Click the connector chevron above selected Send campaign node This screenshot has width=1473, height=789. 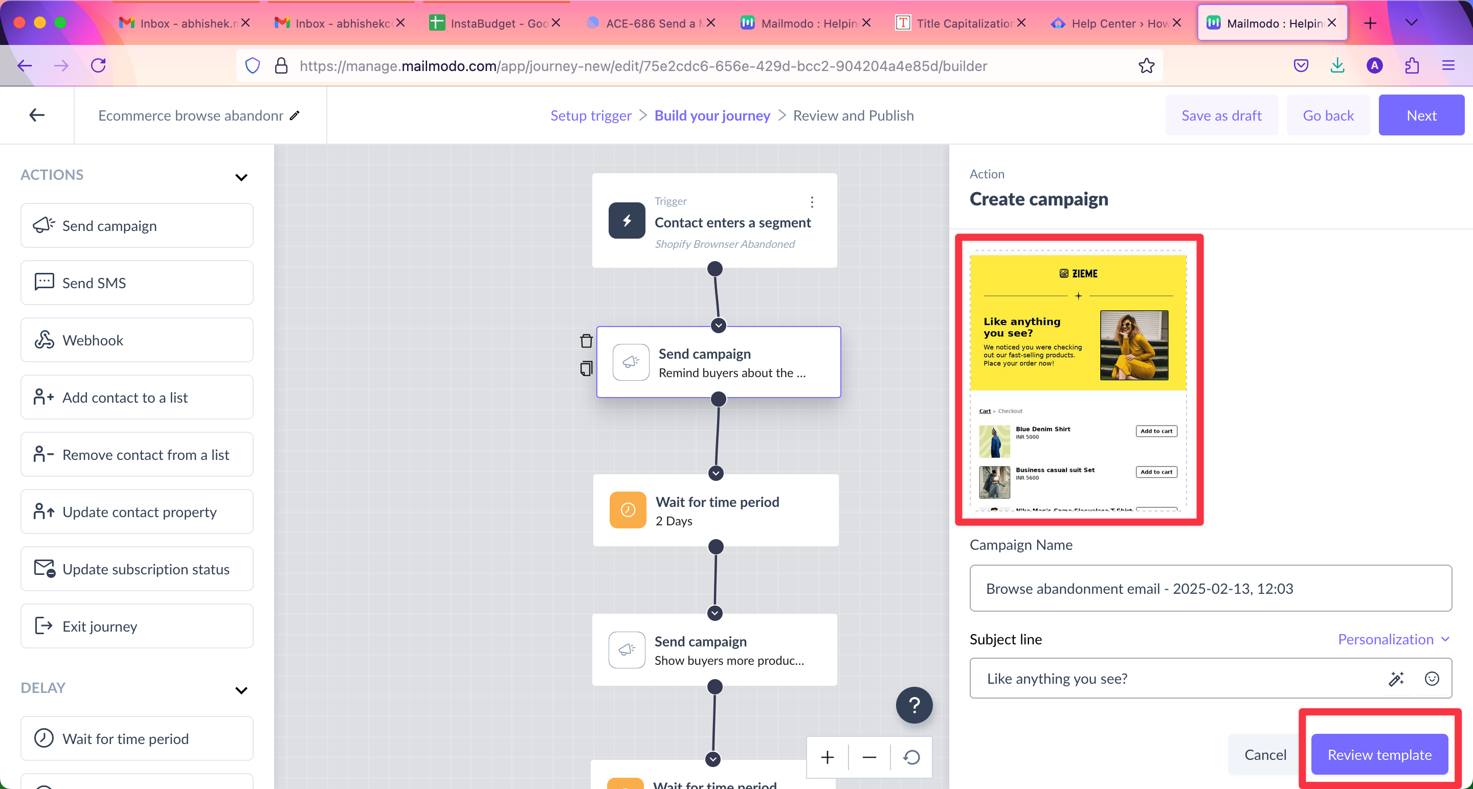(718, 325)
